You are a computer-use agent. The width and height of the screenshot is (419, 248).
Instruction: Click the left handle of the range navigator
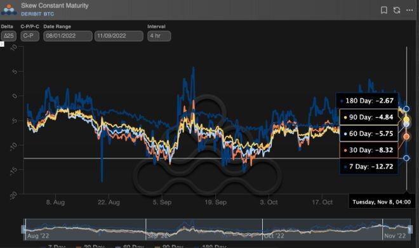(23, 229)
